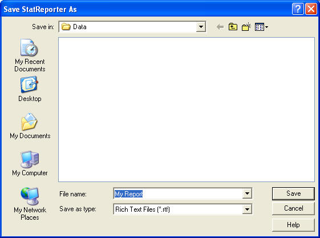The height and width of the screenshot is (238, 320).
Task: Click the empty file list area
Action: (x=187, y=110)
